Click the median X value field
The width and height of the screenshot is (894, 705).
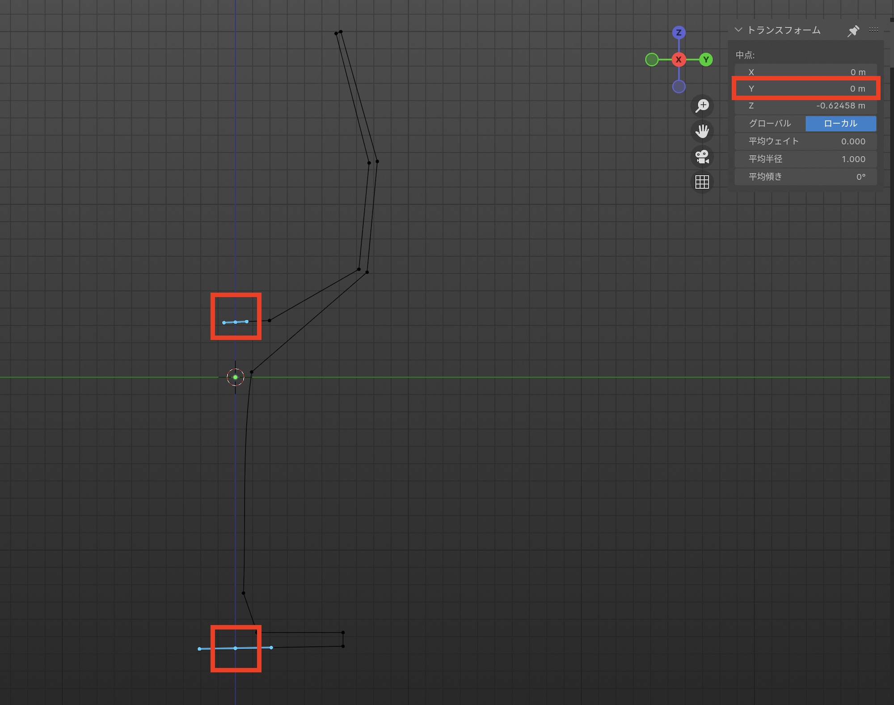pyautogui.click(x=805, y=72)
